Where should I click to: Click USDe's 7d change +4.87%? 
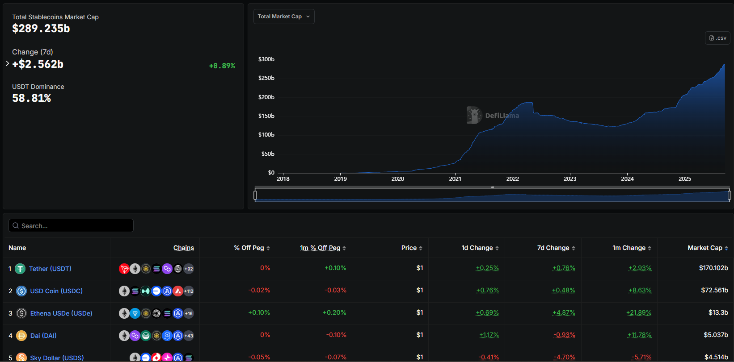(564, 312)
